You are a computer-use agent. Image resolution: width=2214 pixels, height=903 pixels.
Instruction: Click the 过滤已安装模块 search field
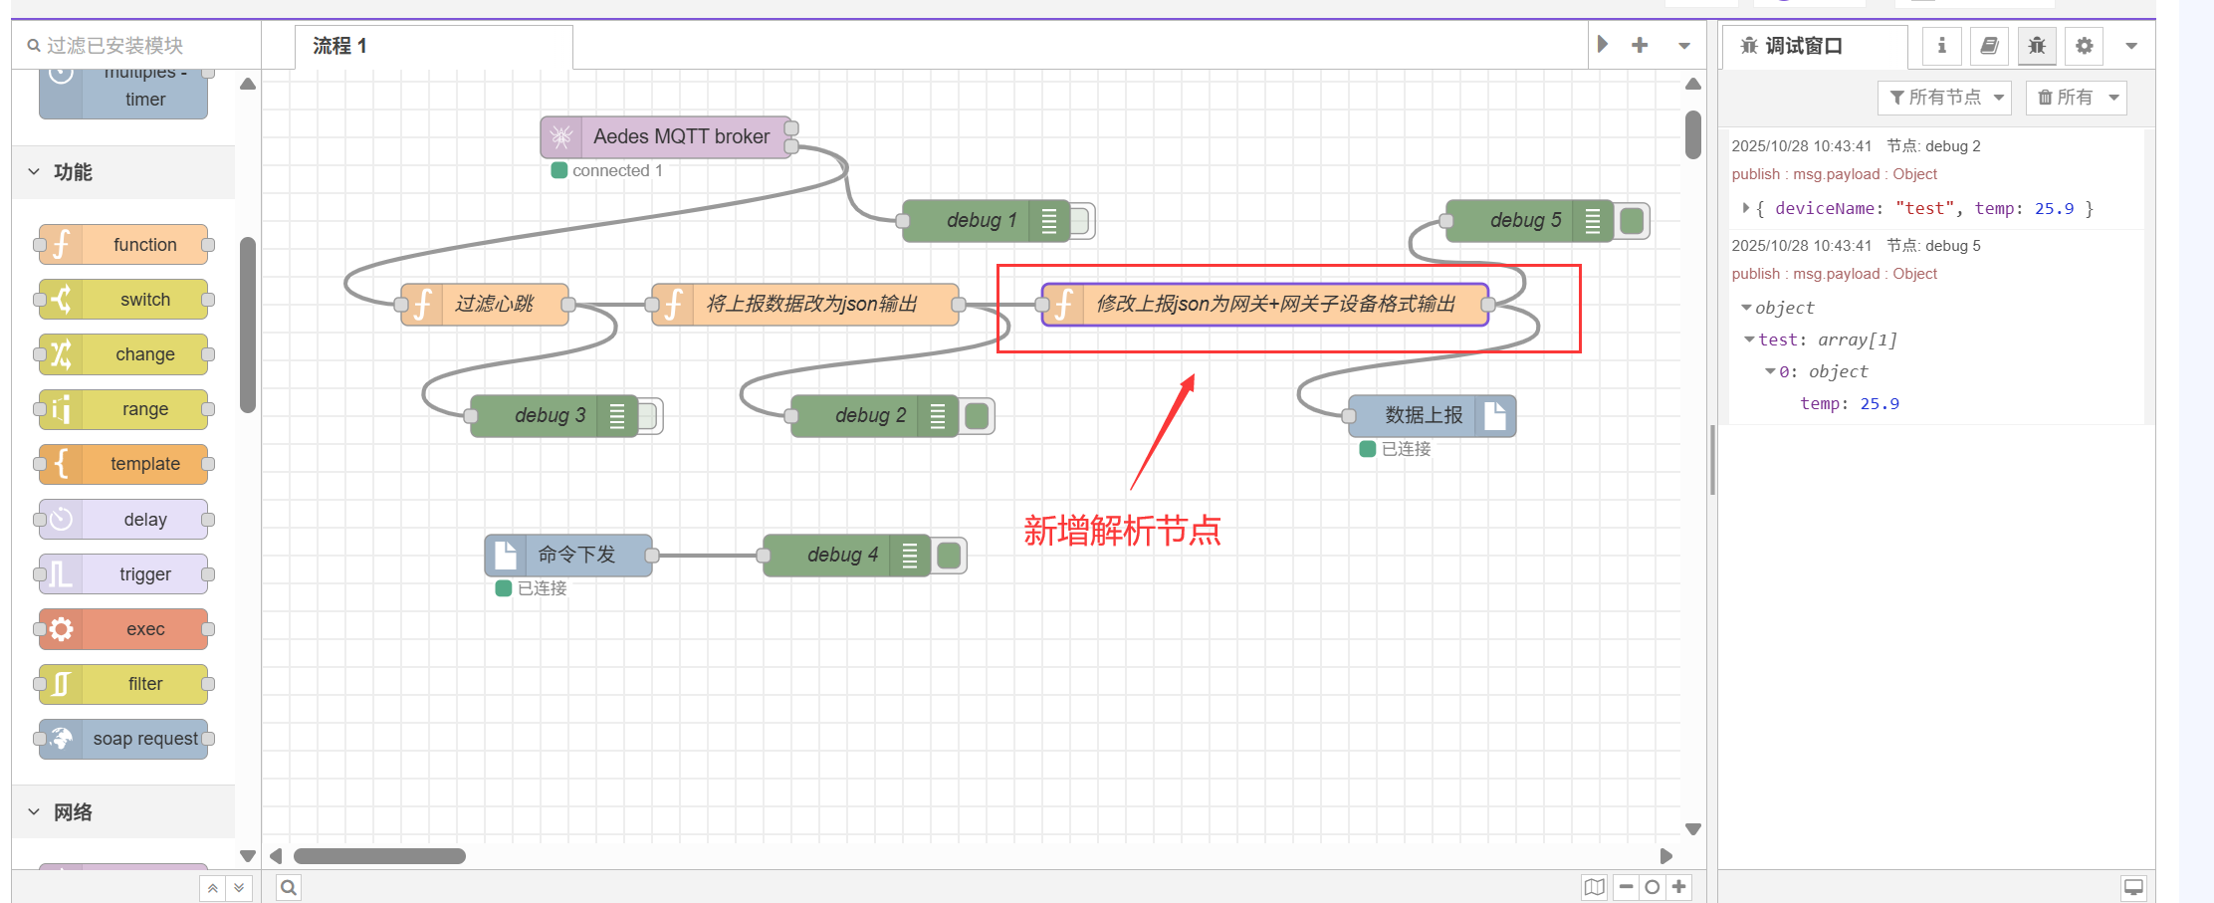click(139, 46)
